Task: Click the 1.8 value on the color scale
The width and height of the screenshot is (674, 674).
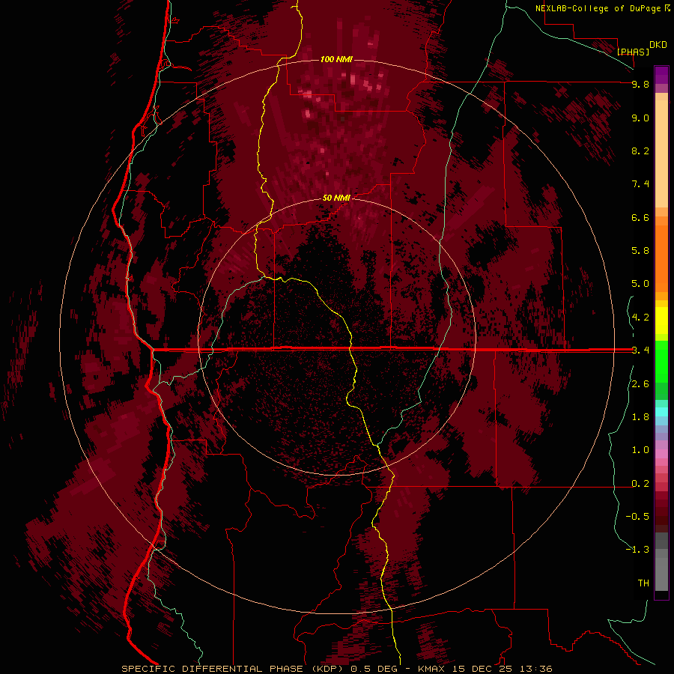Action: 640,417
